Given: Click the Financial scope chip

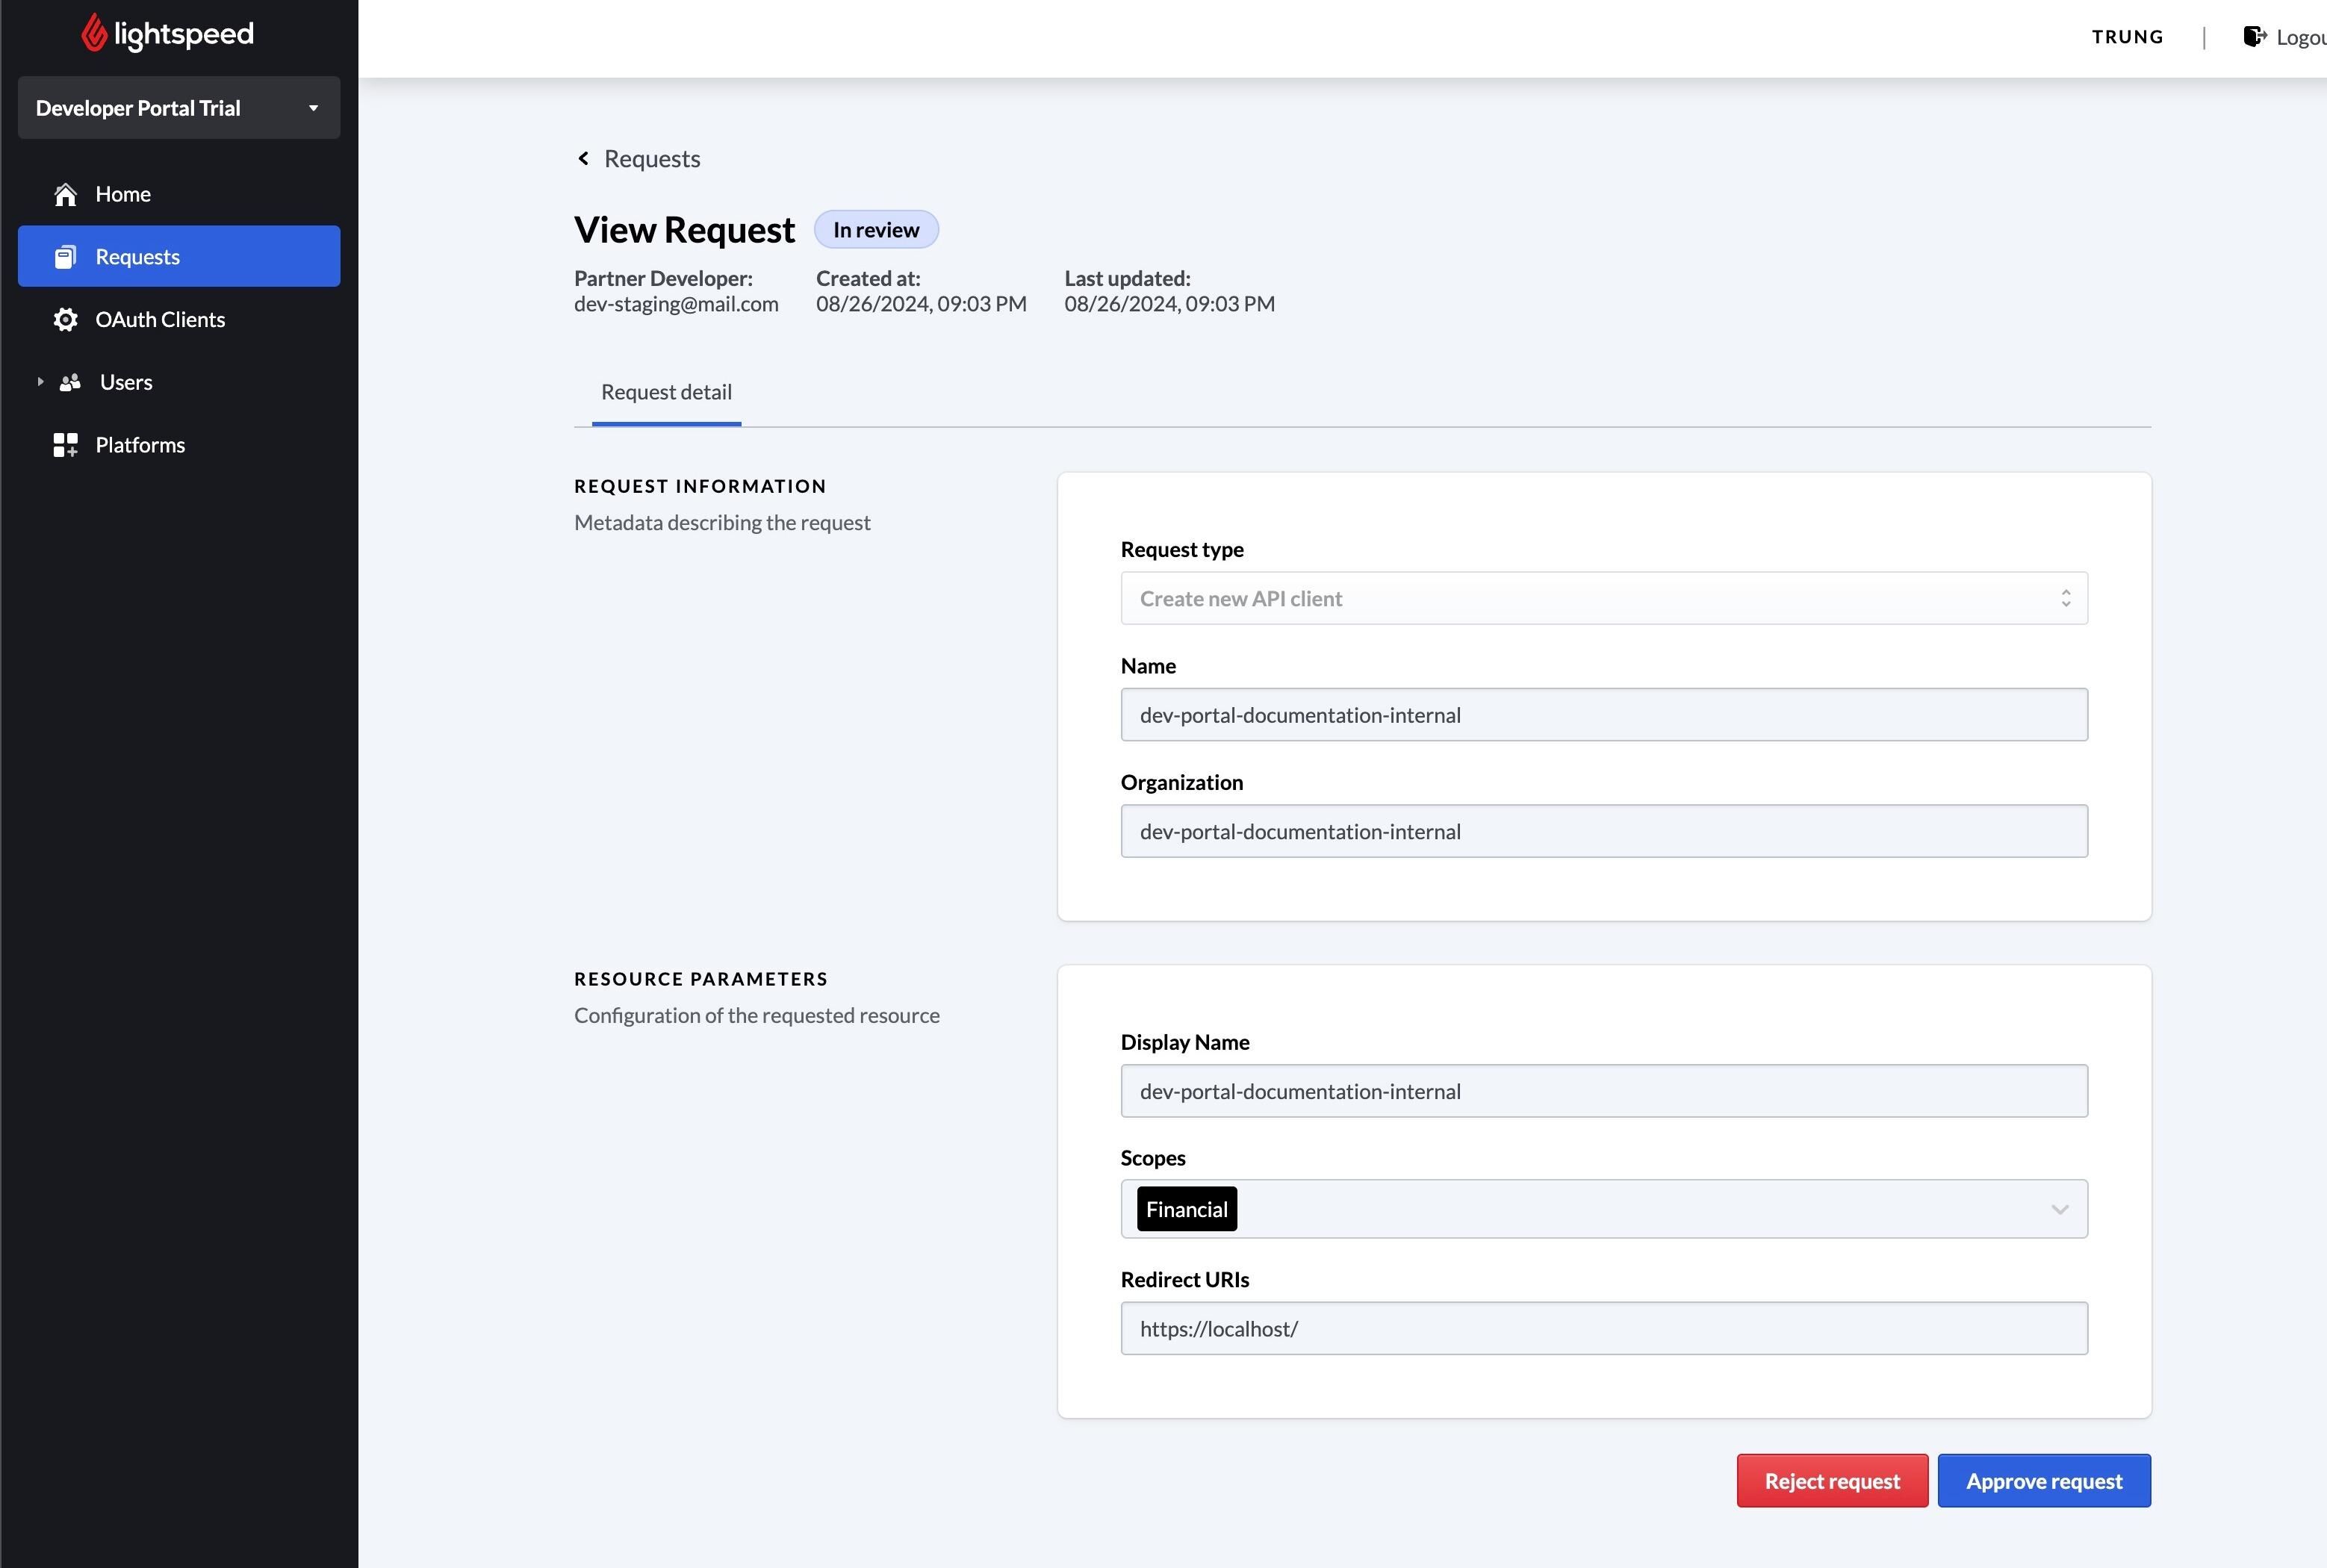Looking at the screenshot, I should [1186, 1208].
